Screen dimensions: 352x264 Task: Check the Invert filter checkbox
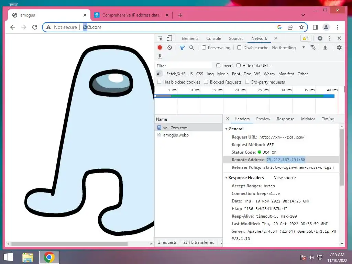[218, 65]
